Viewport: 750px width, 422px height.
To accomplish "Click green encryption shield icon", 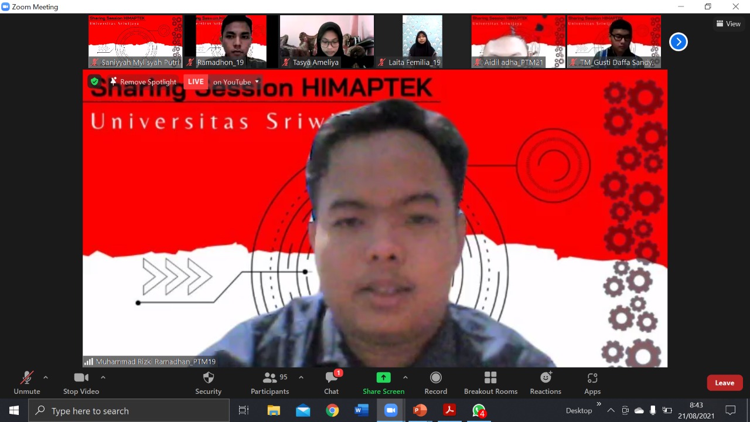I will pos(94,81).
